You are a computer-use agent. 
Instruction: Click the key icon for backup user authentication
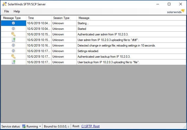[13, 56]
